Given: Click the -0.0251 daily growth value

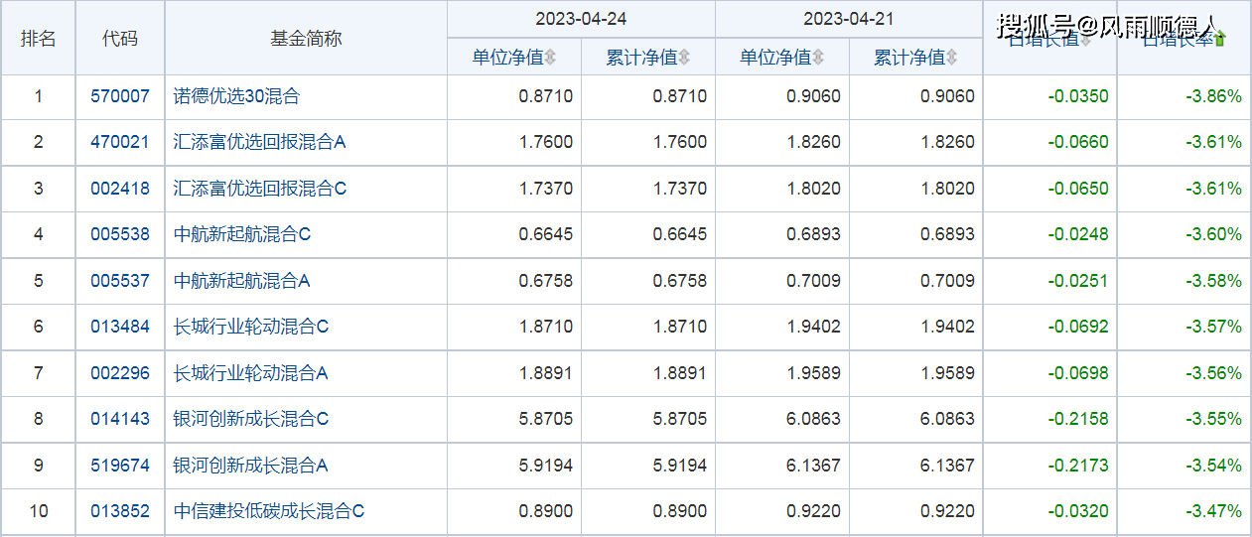Looking at the screenshot, I should (x=1078, y=281).
